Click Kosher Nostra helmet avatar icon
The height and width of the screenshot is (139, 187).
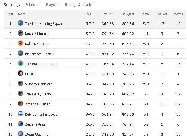[x=20, y=34]
